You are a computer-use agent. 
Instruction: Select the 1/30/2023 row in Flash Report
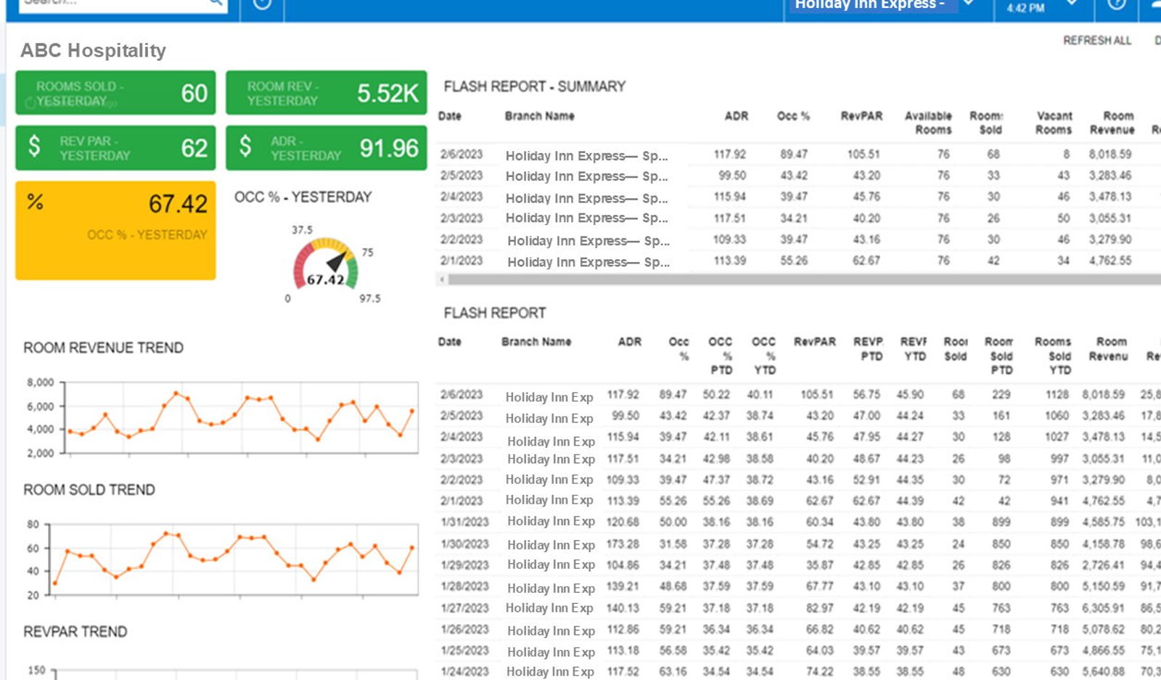[798, 544]
